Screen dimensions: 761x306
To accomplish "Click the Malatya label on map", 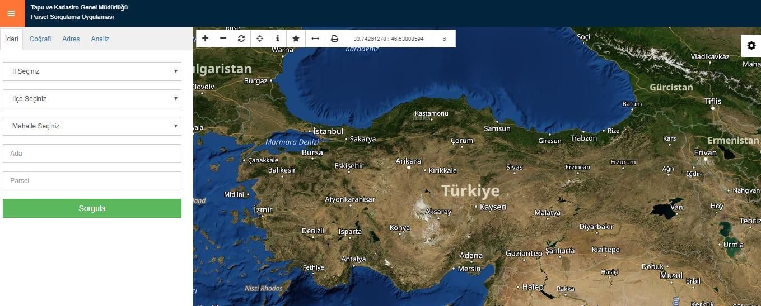I will (547, 213).
